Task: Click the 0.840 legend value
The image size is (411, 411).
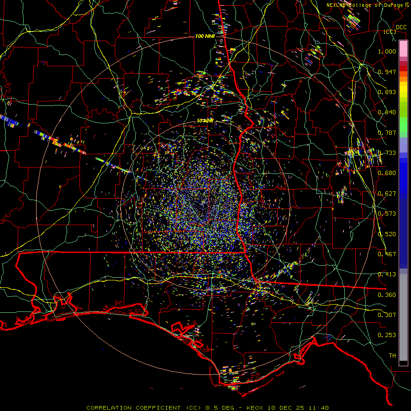Action: [387, 112]
